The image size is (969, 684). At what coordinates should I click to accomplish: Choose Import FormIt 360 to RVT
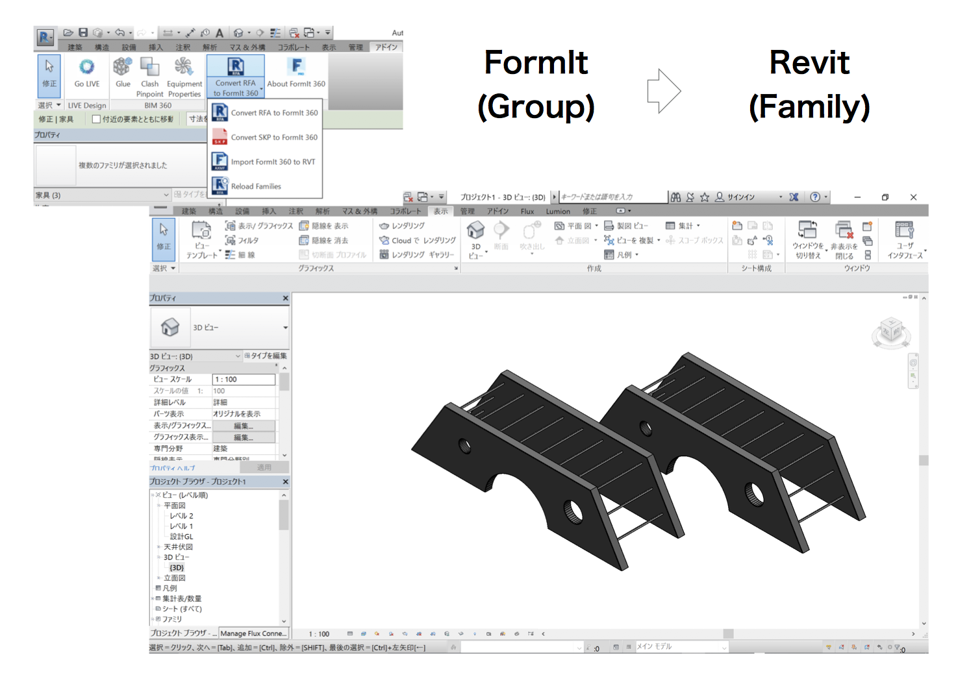[x=273, y=162]
